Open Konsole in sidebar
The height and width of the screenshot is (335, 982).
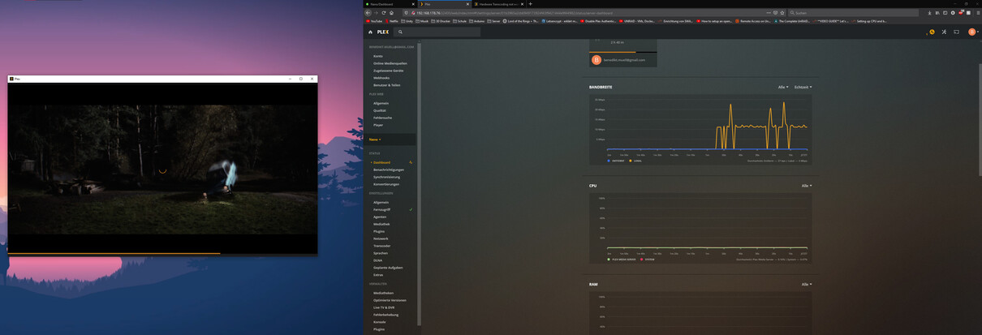380,322
